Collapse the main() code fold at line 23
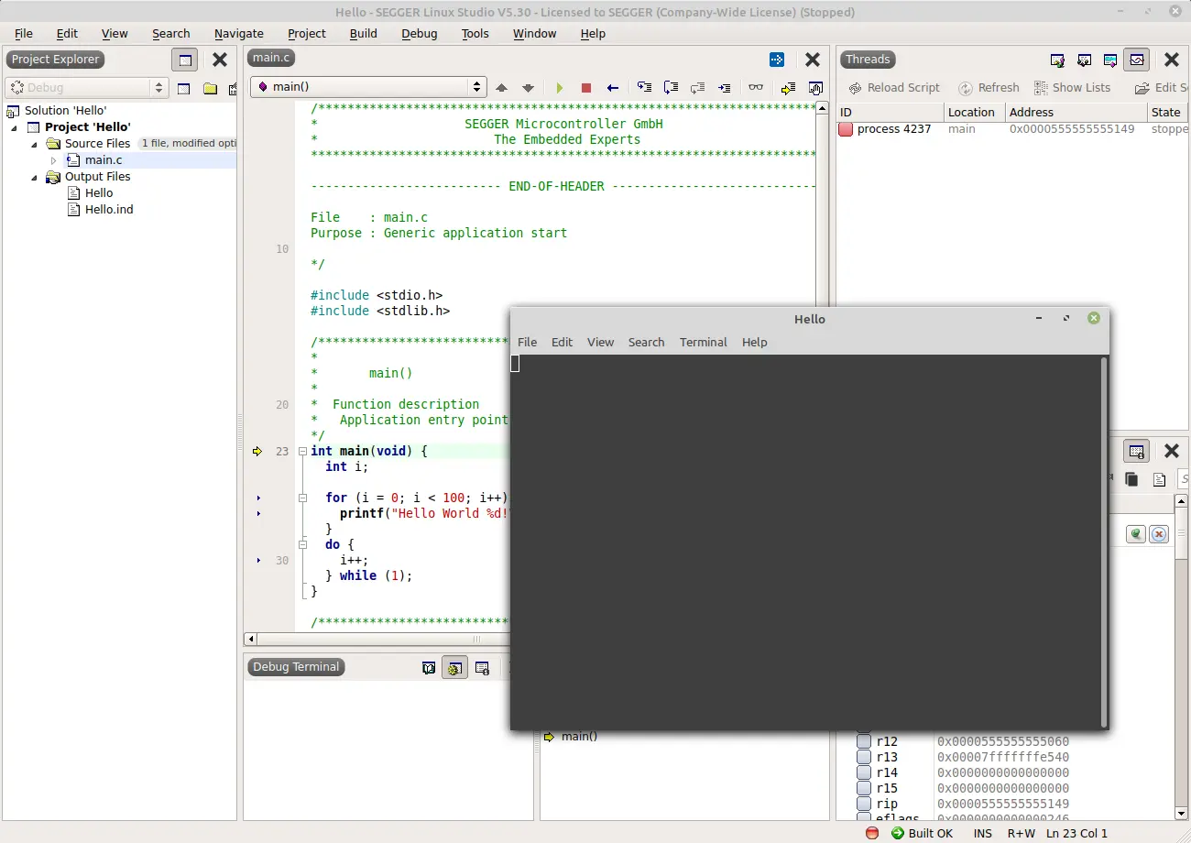The width and height of the screenshot is (1191, 843). [x=302, y=451]
